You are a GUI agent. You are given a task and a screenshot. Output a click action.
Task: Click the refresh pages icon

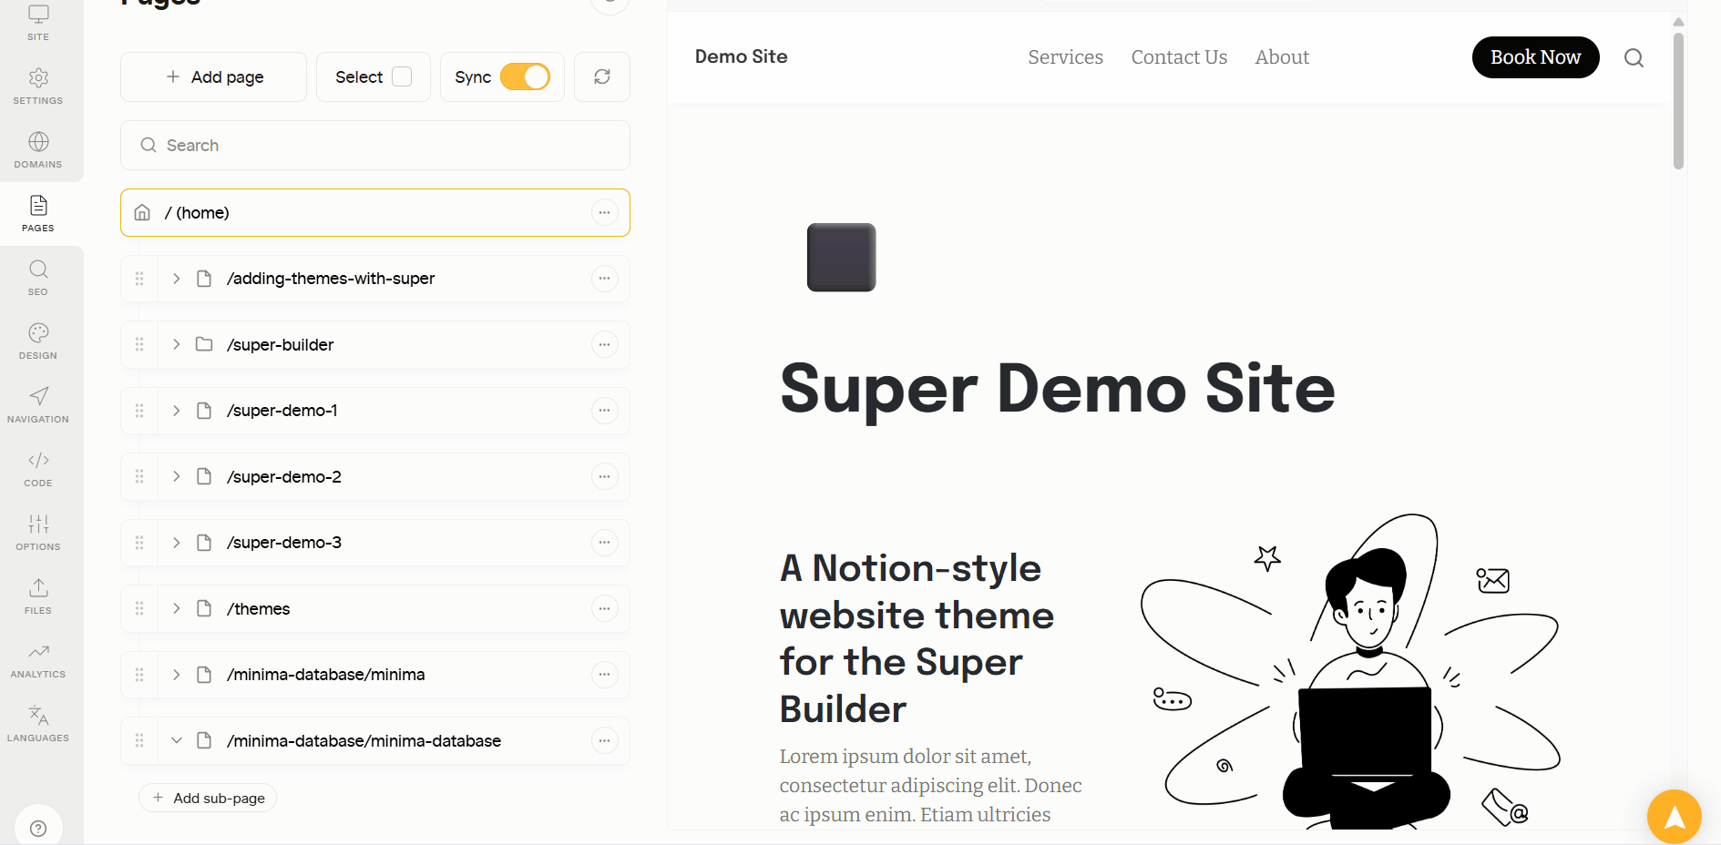click(602, 76)
